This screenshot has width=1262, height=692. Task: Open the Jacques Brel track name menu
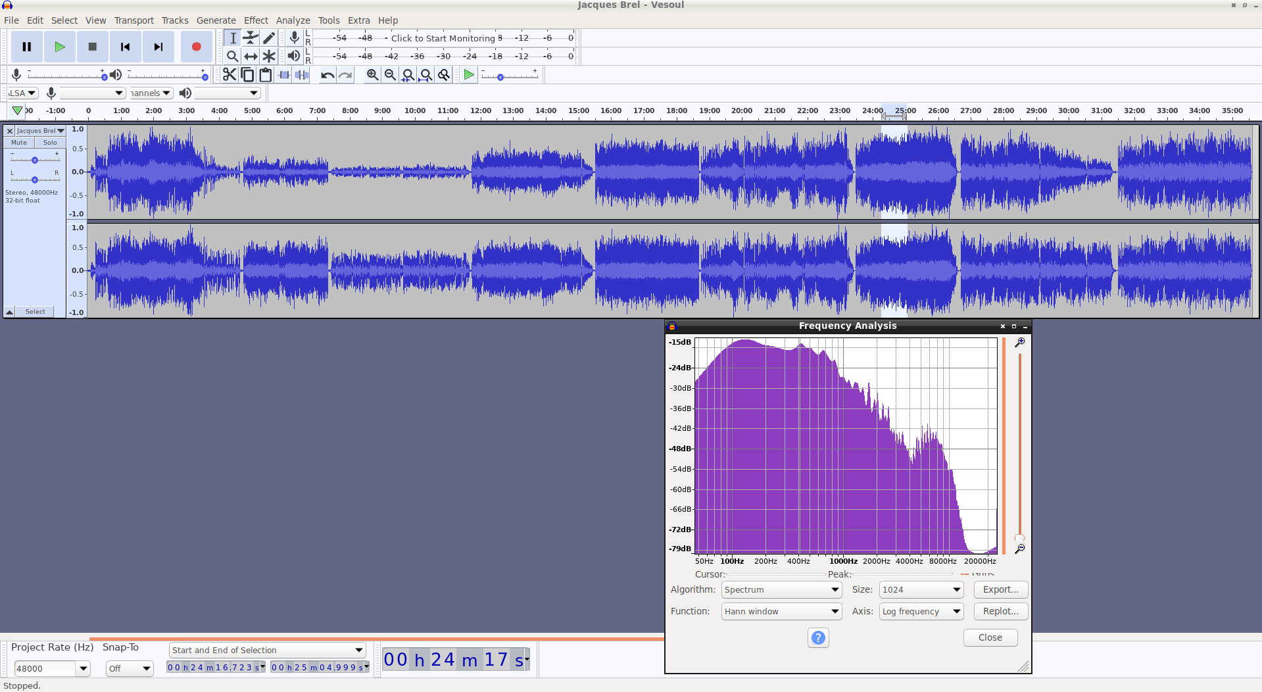click(x=40, y=131)
